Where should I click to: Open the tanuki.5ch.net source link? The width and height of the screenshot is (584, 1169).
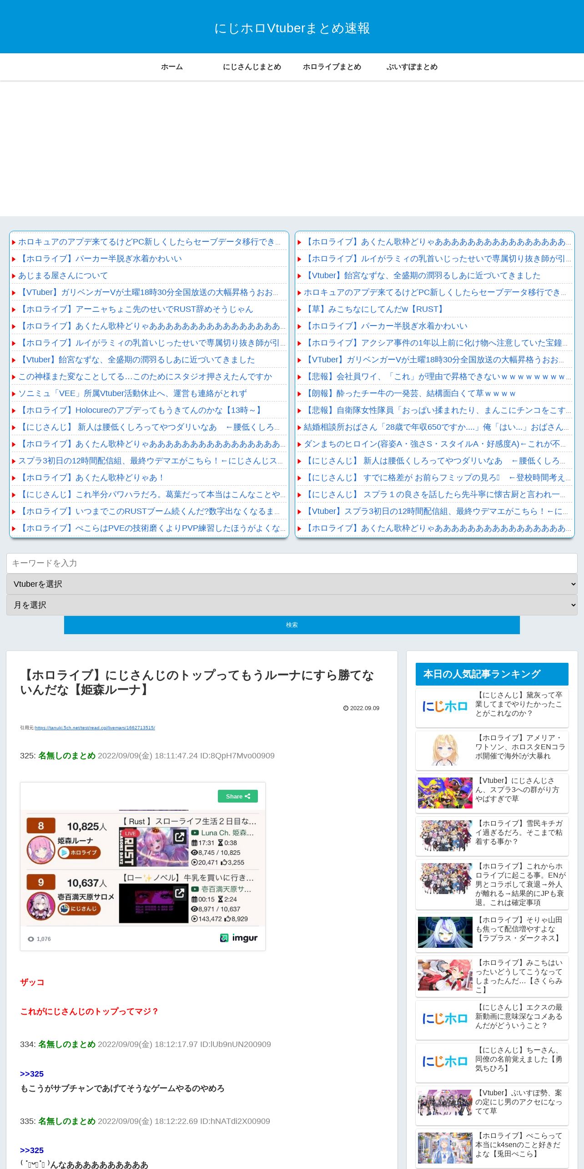pyautogui.click(x=95, y=728)
